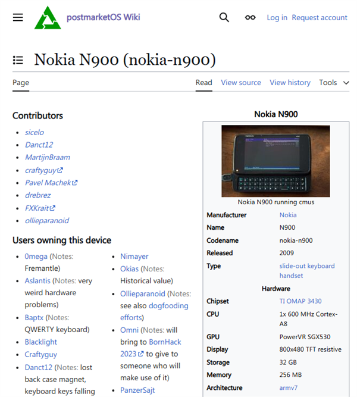Open the hamburger main menu
The width and height of the screenshot is (357, 397).
click(18, 17)
